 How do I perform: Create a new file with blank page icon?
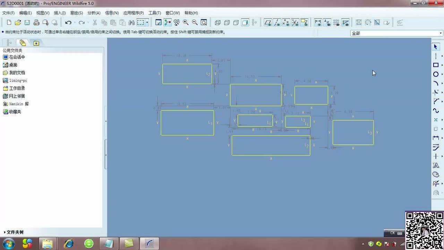9,23
